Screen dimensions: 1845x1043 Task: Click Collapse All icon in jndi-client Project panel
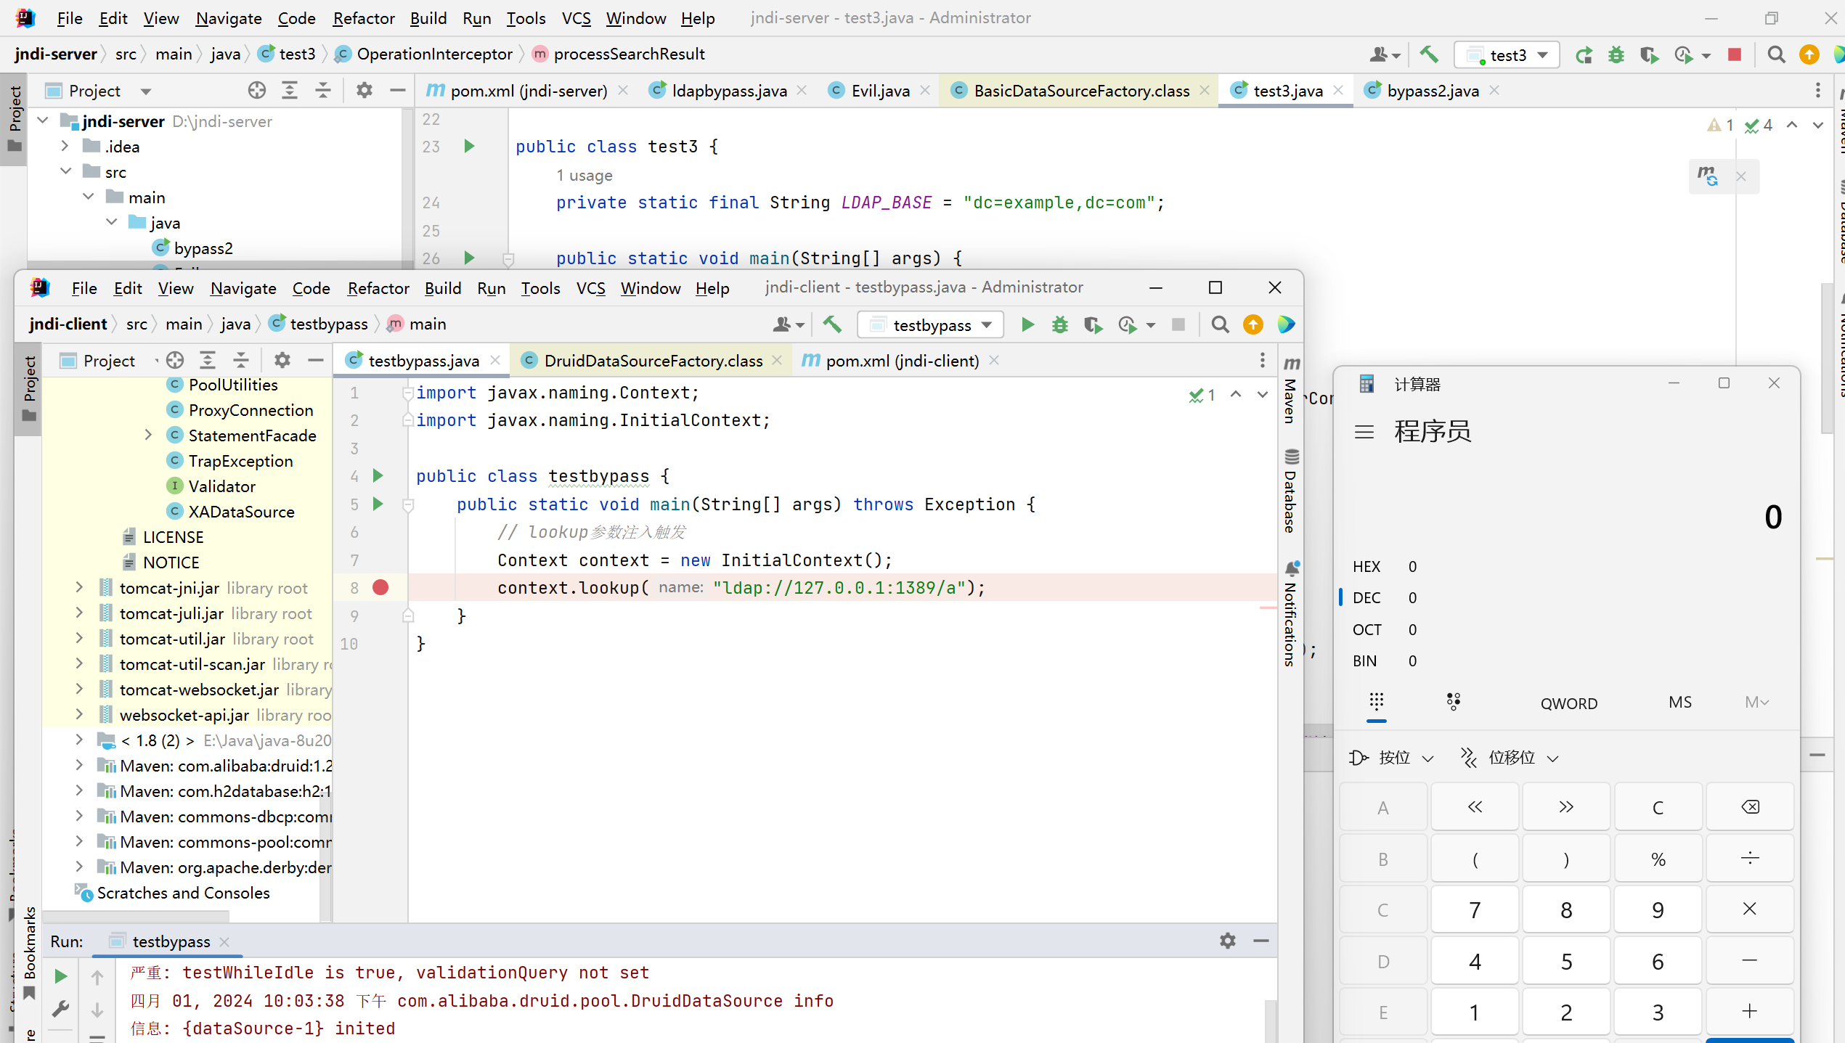click(x=241, y=360)
